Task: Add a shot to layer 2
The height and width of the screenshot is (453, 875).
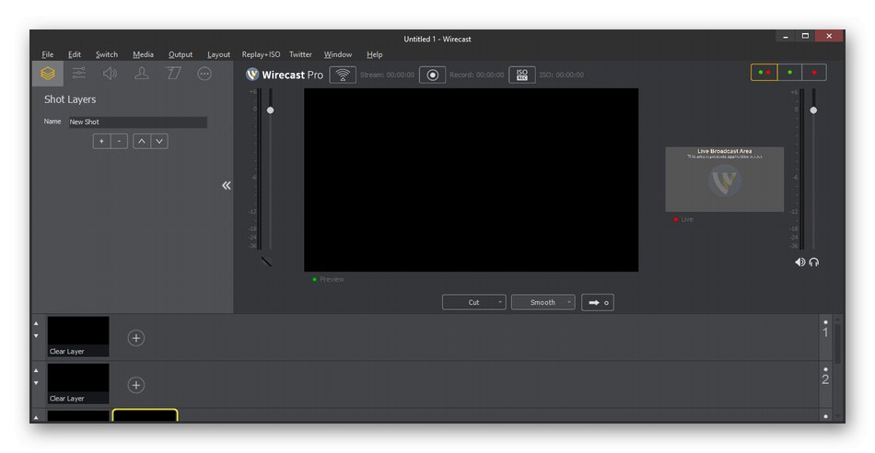Action: pos(136,385)
